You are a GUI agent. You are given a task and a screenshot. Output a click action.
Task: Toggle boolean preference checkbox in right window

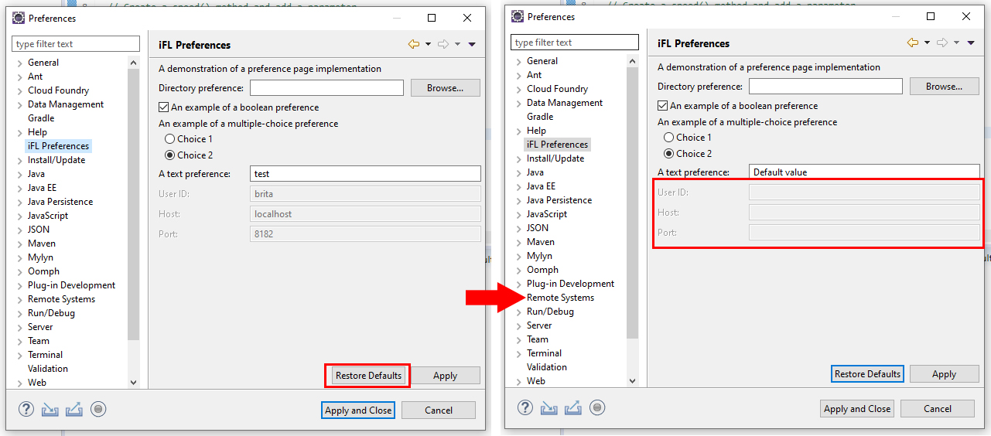663,106
